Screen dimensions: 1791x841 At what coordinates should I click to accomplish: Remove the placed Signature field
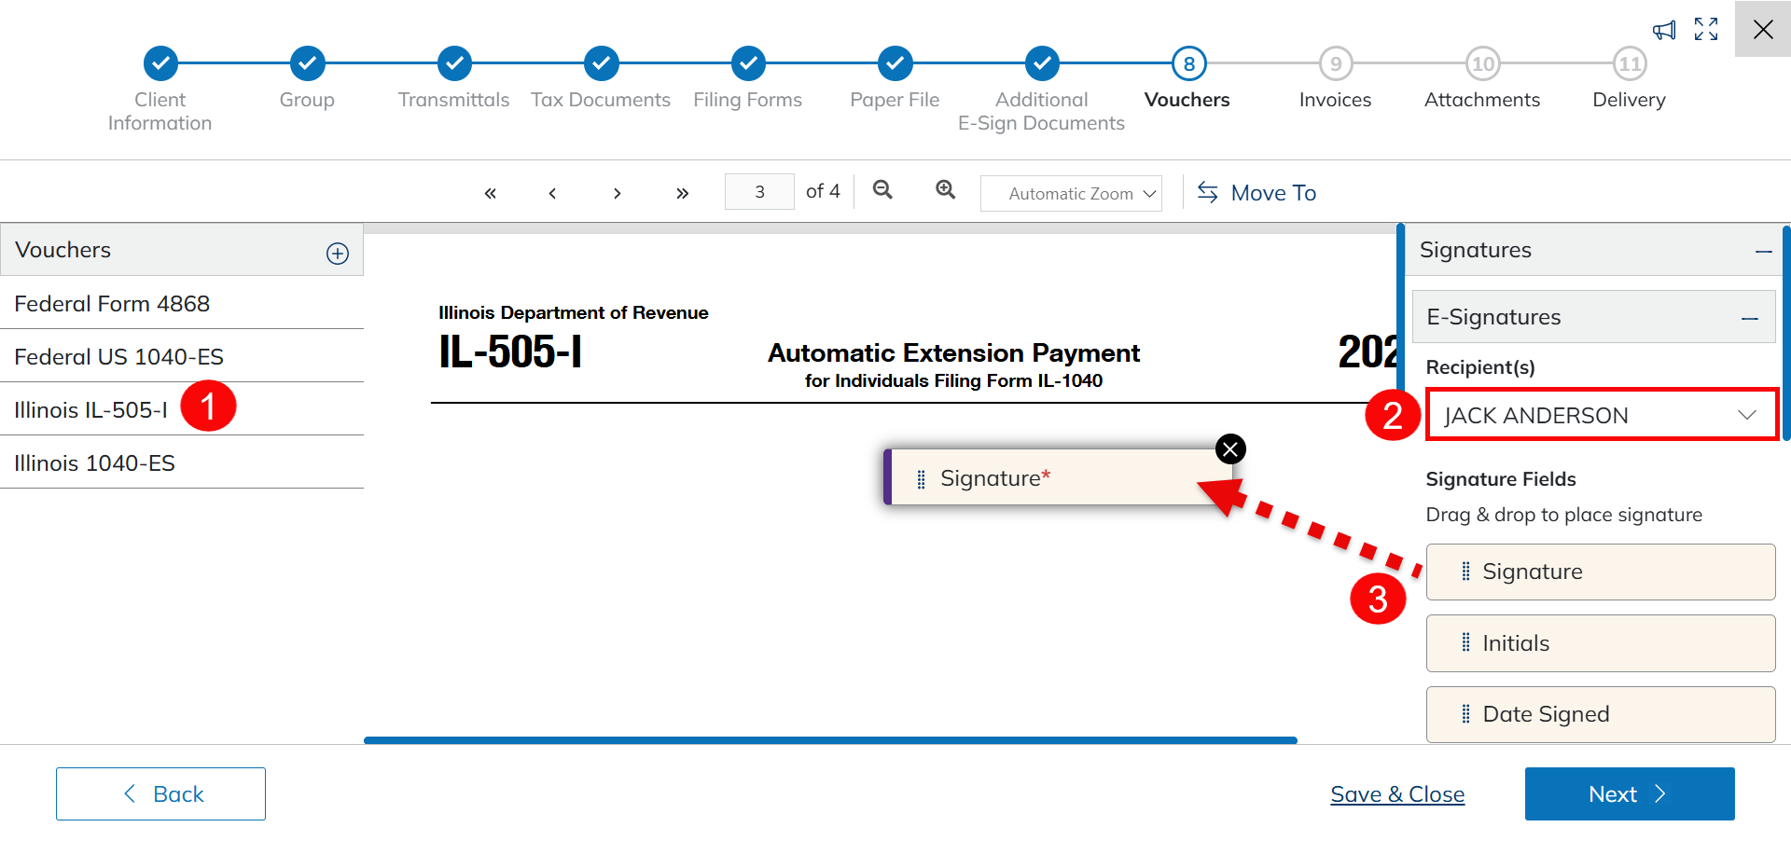[1230, 449]
